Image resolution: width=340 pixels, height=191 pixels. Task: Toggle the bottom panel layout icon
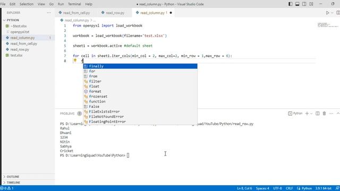tap(297, 4)
